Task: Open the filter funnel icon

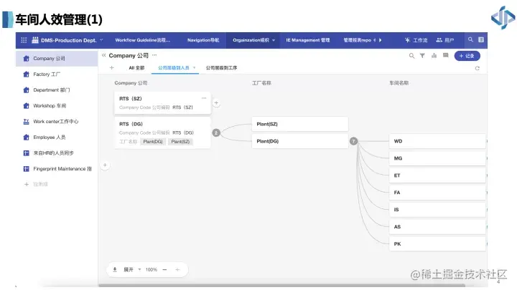Action: tap(422, 56)
